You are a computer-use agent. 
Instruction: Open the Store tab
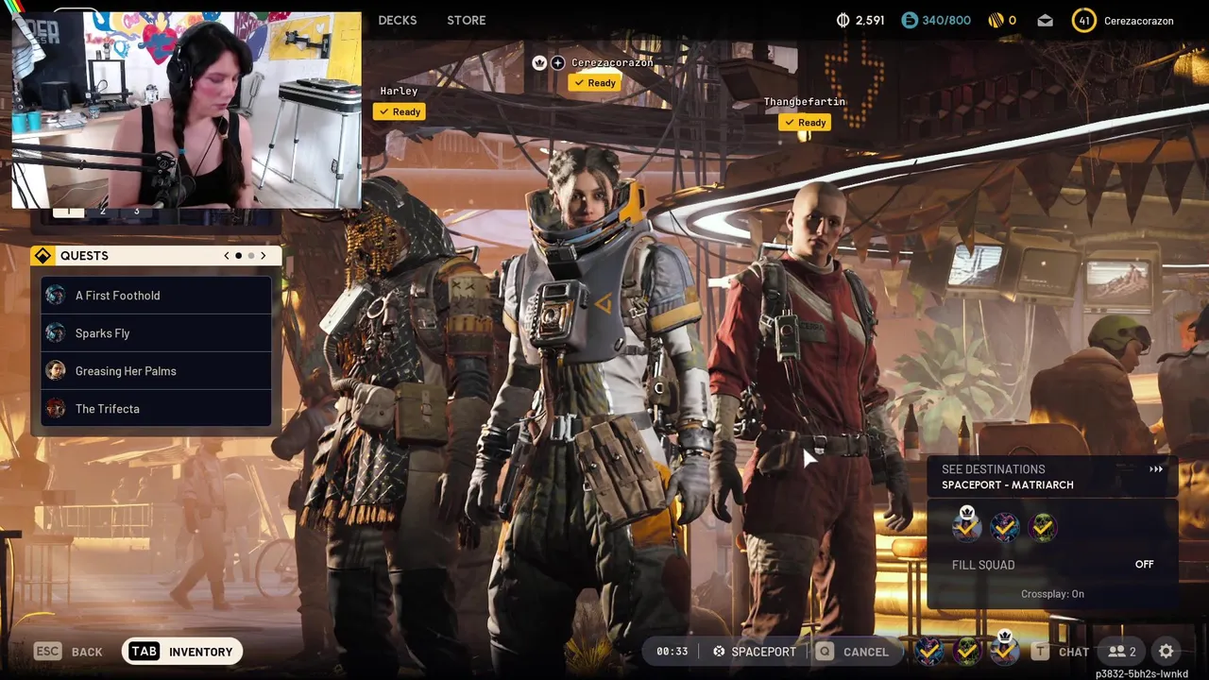pos(467,20)
